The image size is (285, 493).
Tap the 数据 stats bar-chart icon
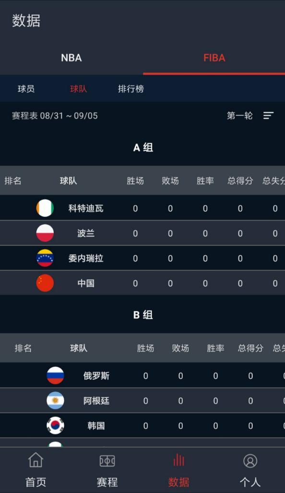point(178,461)
